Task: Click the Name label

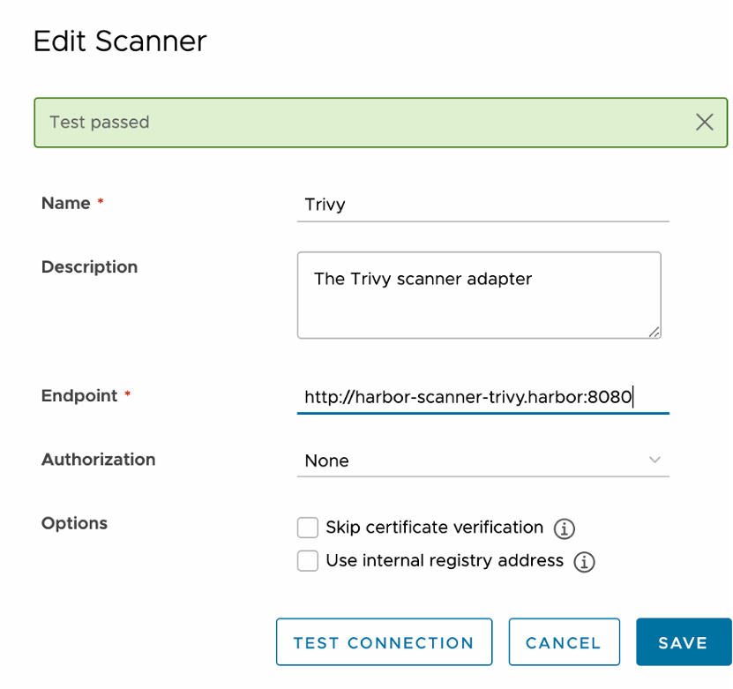Action: click(x=65, y=203)
